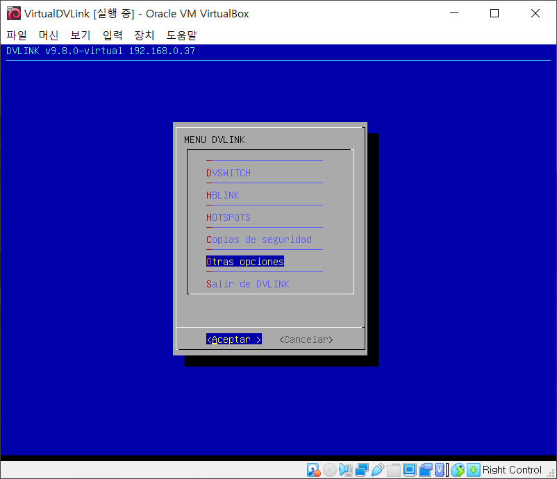Open the 머신 menu

tap(49, 35)
